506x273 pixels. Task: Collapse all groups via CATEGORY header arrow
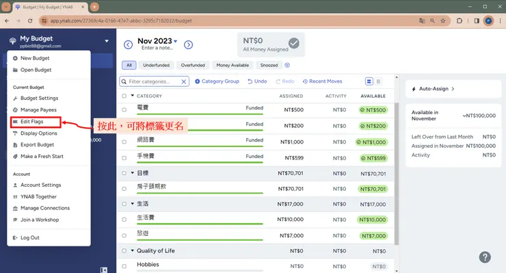tap(132, 96)
